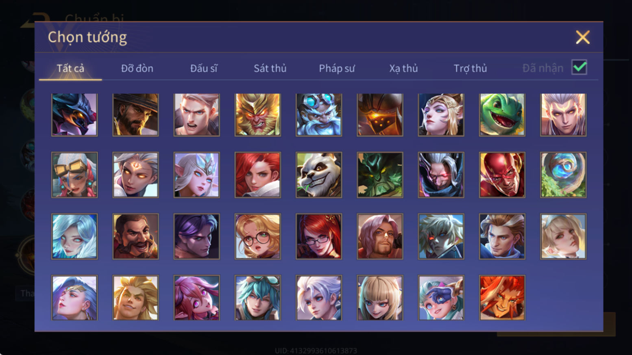Select the orange fiery lion-faced hero

[x=502, y=298]
